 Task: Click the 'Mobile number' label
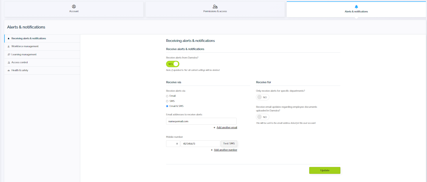tap(174, 137)
